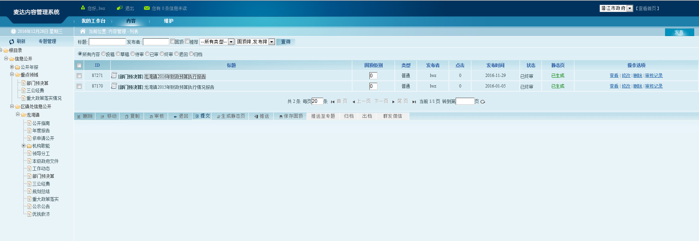Select the 草稿 radio button

118,54
